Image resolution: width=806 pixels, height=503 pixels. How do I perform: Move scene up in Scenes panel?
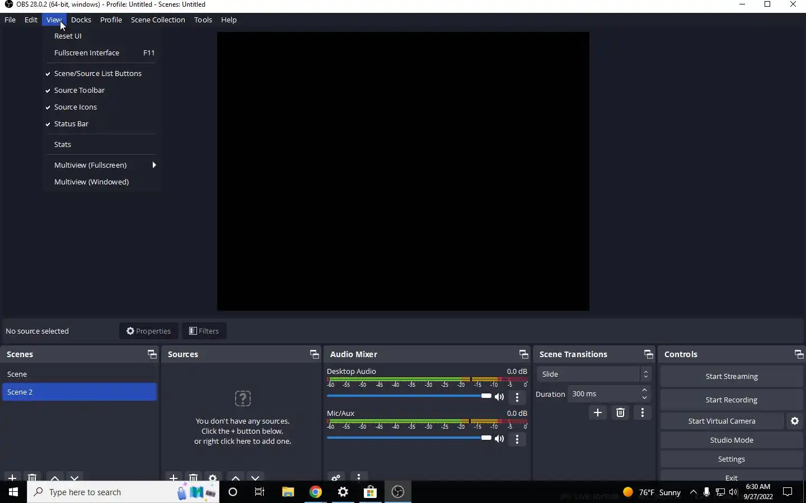click(x=55, y=478)
